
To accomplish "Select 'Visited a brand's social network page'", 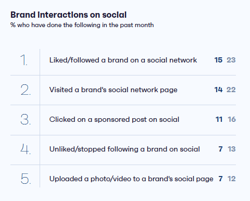I will 114,90.
